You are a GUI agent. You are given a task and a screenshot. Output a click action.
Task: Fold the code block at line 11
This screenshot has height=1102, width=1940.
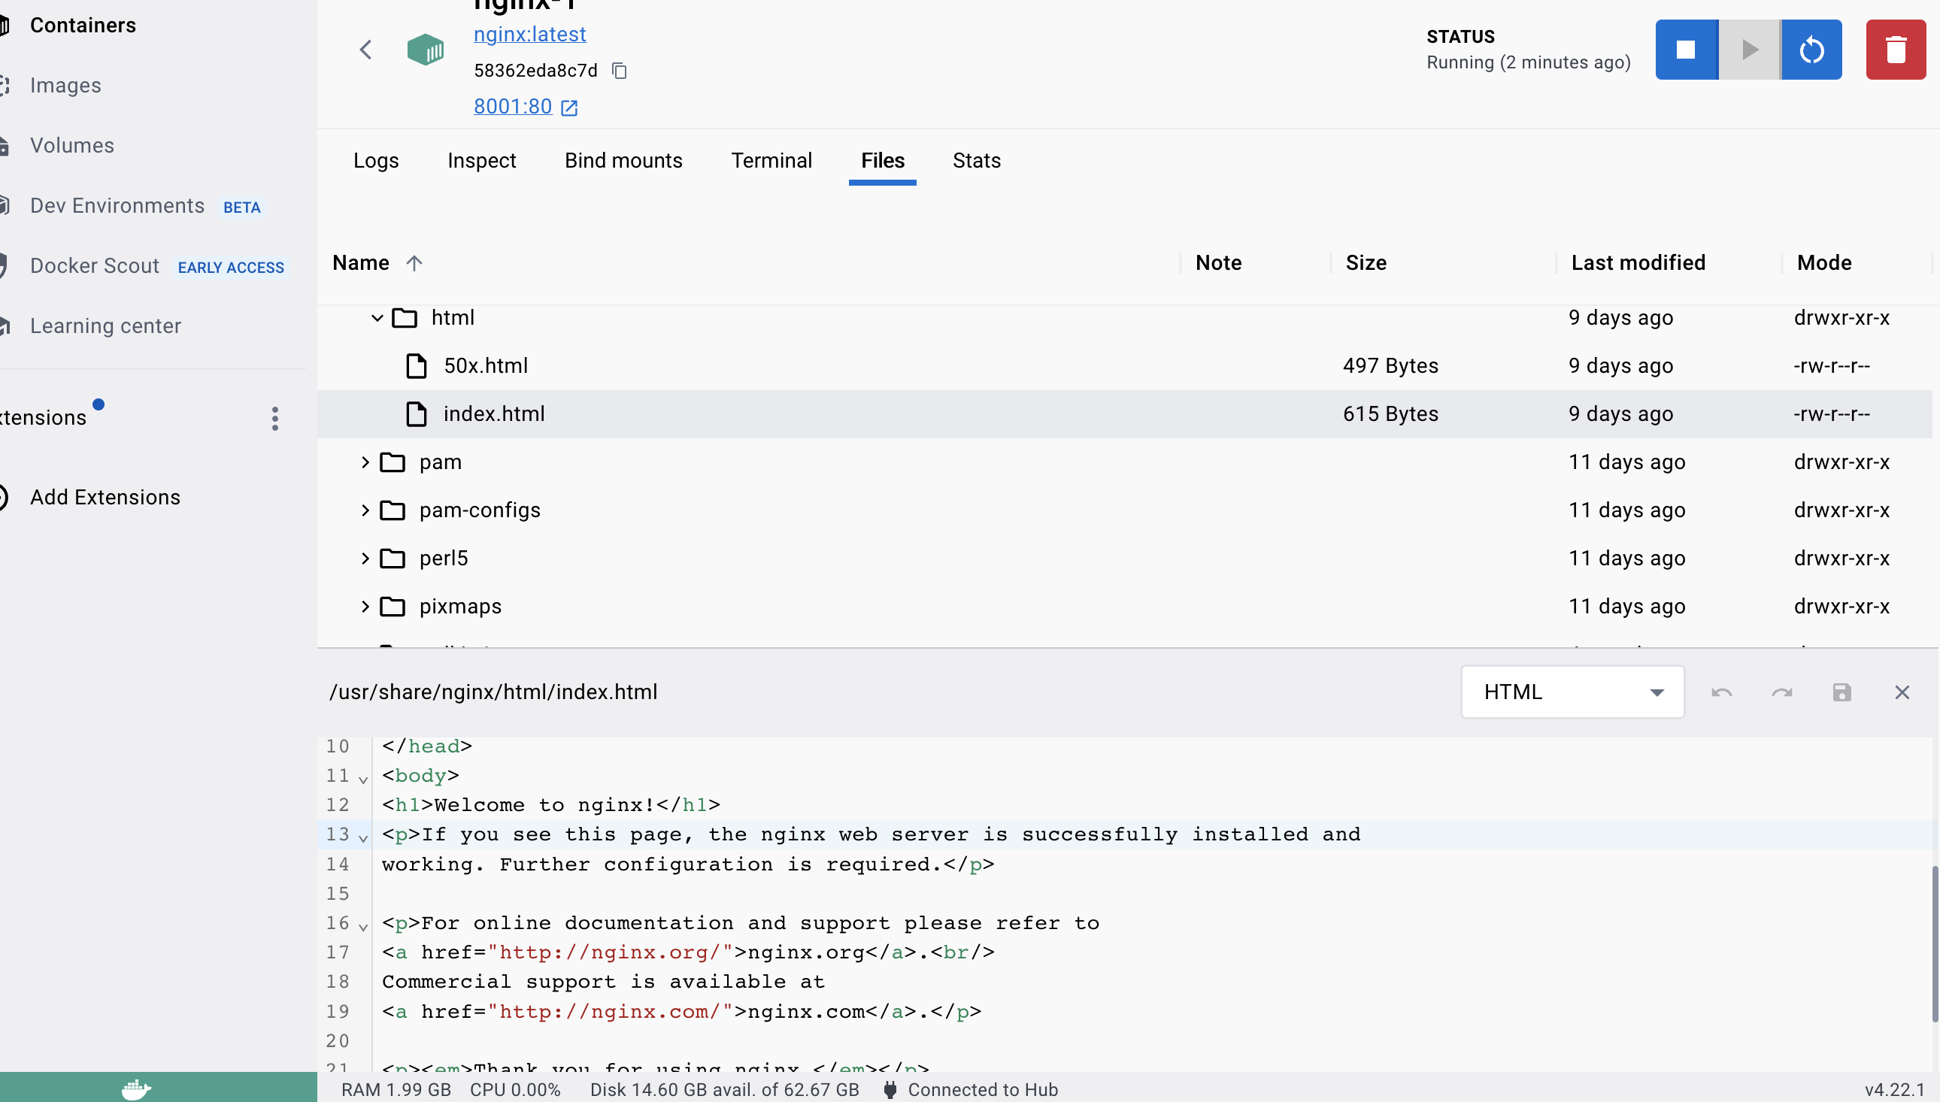tap(363, 779)
